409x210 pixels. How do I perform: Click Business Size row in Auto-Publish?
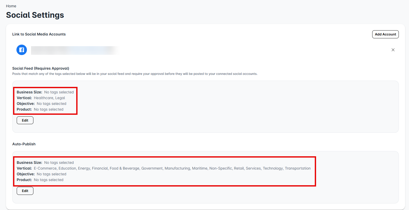tap(45, 163)
